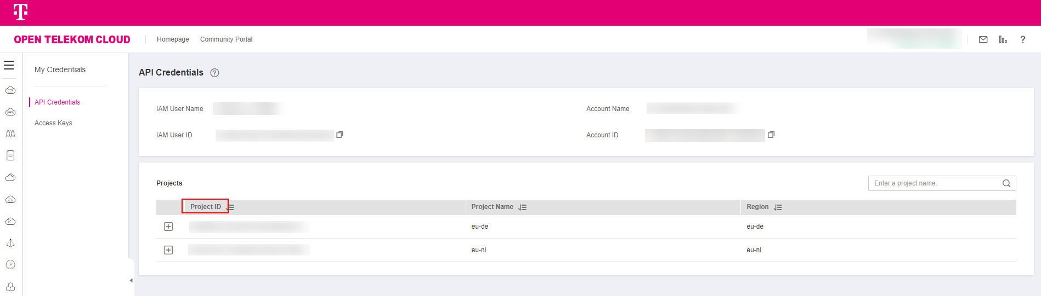Copy the IAM User ID

[340, 135]
